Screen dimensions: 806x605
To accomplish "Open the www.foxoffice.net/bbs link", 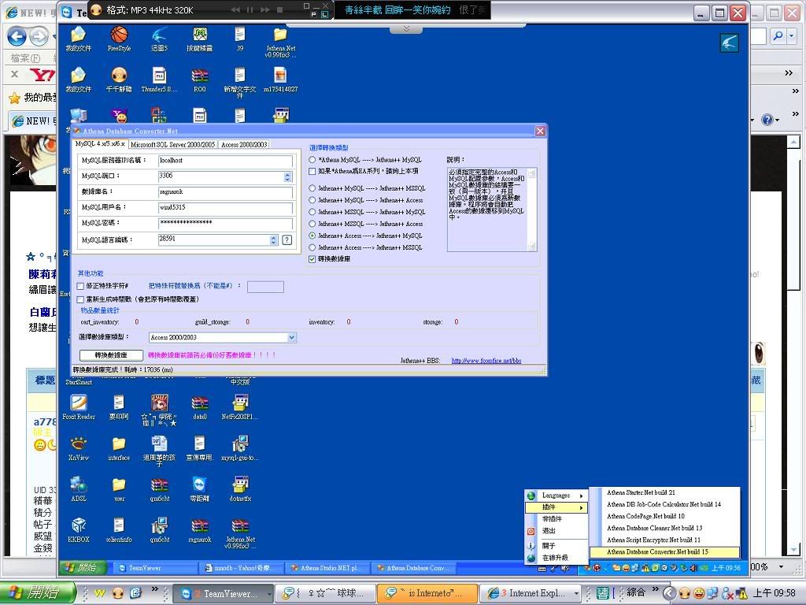I will pyautogui.click(x=486, y=361).
